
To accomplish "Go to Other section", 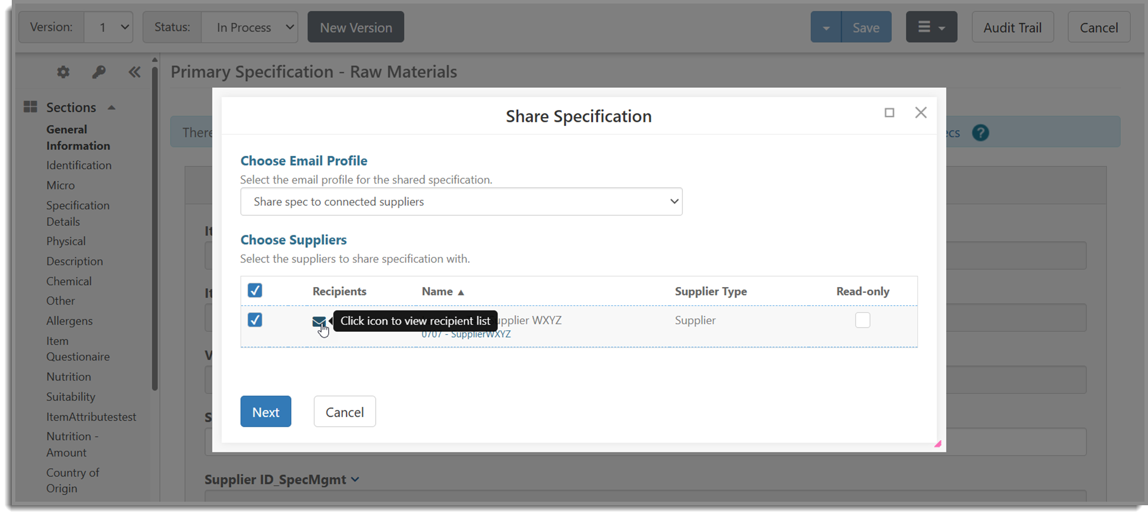I will (61, 301).
